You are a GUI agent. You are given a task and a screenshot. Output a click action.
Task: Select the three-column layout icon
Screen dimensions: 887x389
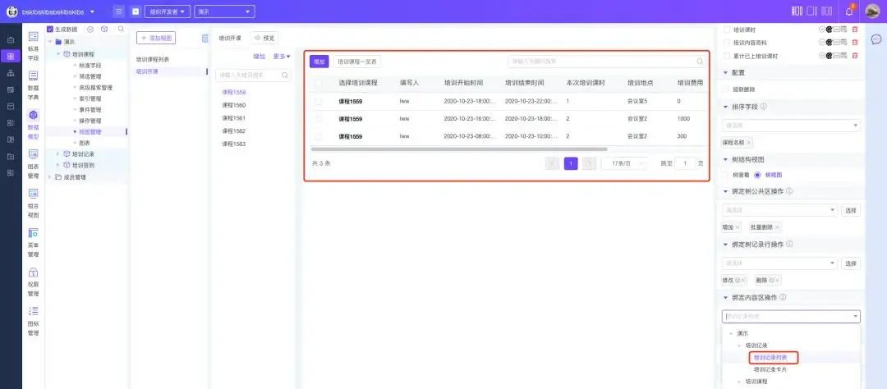(x=797, y=11)
